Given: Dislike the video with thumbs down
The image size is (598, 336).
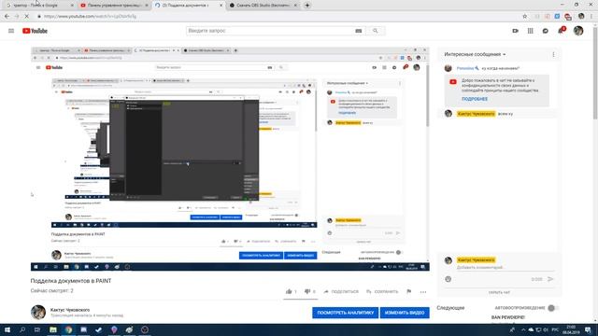Looking at the screenshot, I should [307, 291].
